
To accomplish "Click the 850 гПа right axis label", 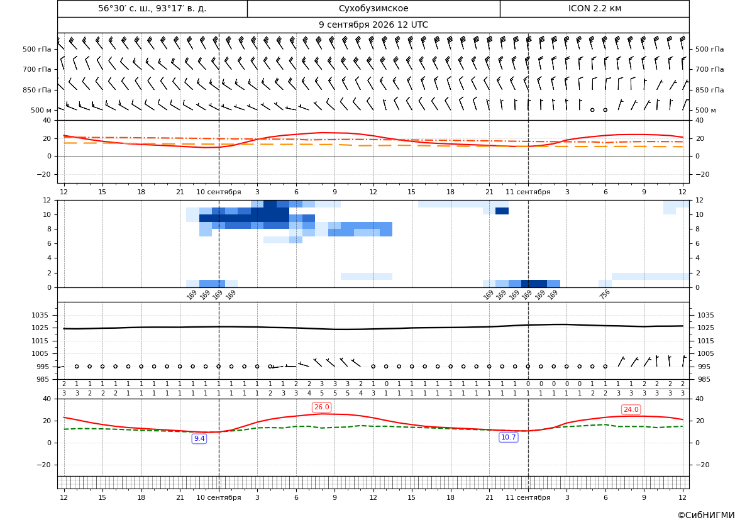I will coord(709,89).
